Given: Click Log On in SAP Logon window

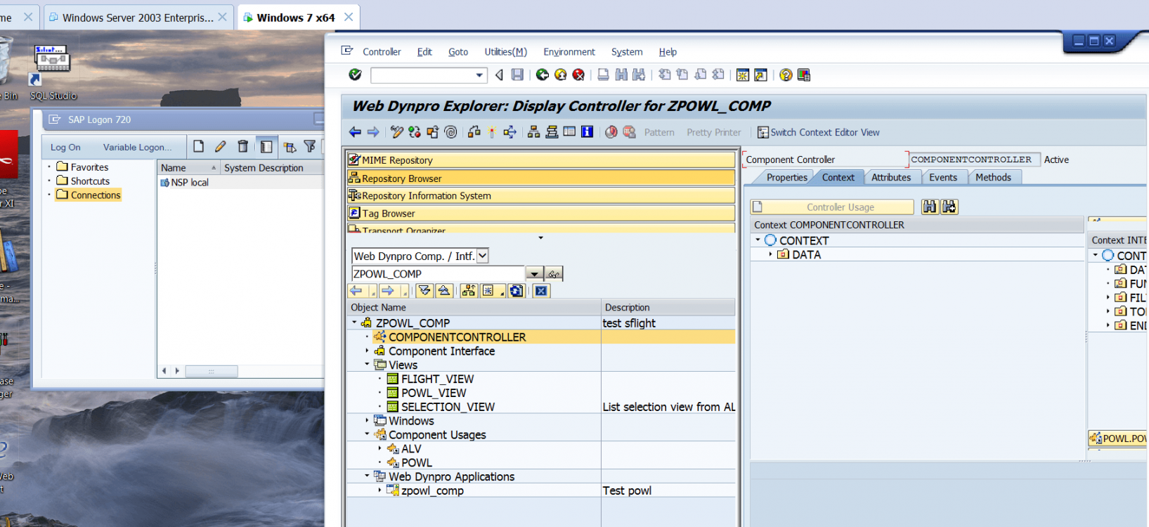Looking at the screenshot, I should click(65, 147).
